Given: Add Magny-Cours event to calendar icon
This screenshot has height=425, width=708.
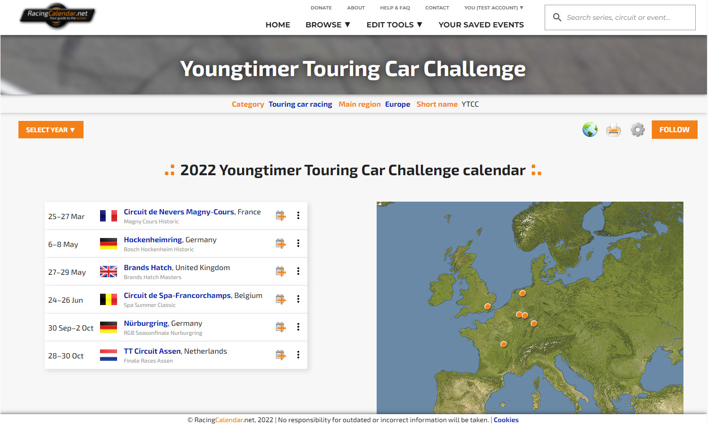Looking at the screenshot, I should point(281,216).
